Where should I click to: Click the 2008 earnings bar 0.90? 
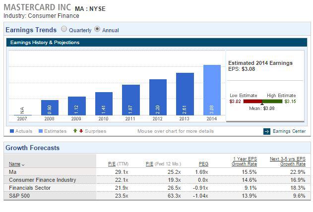click(x=50, y=107)
